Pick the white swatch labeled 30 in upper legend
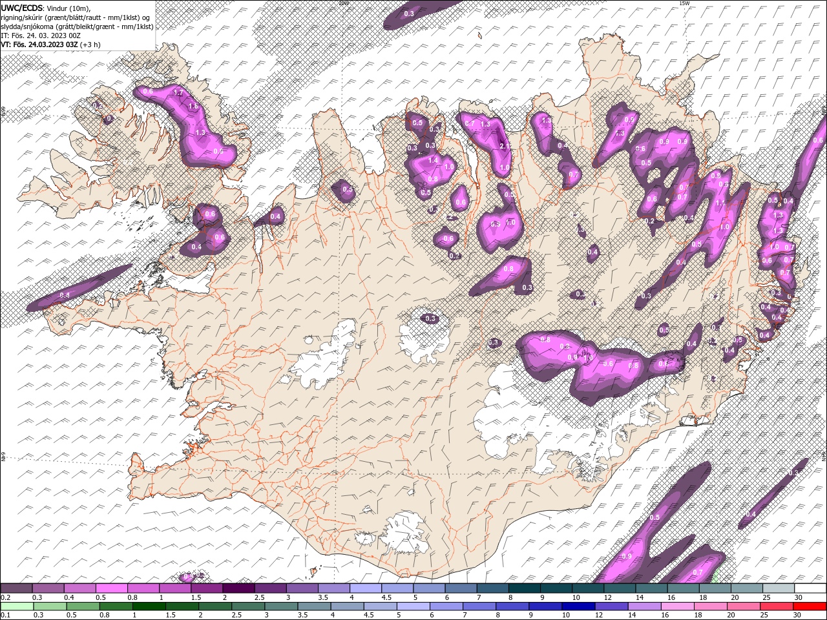Screen dimensions: 827x620 point(810,588)
